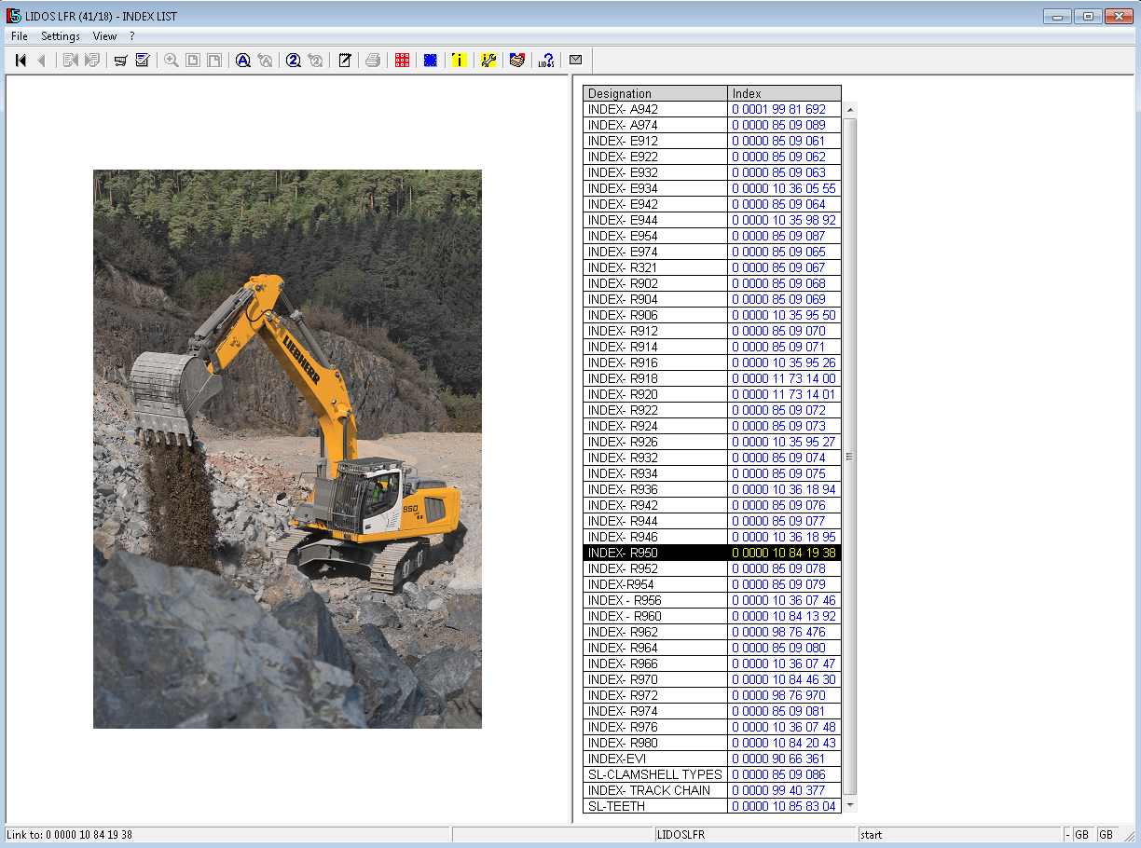Select the search A magnifier icon
The width and height of the screenshot is (1141, 848).
coord(242,61)
